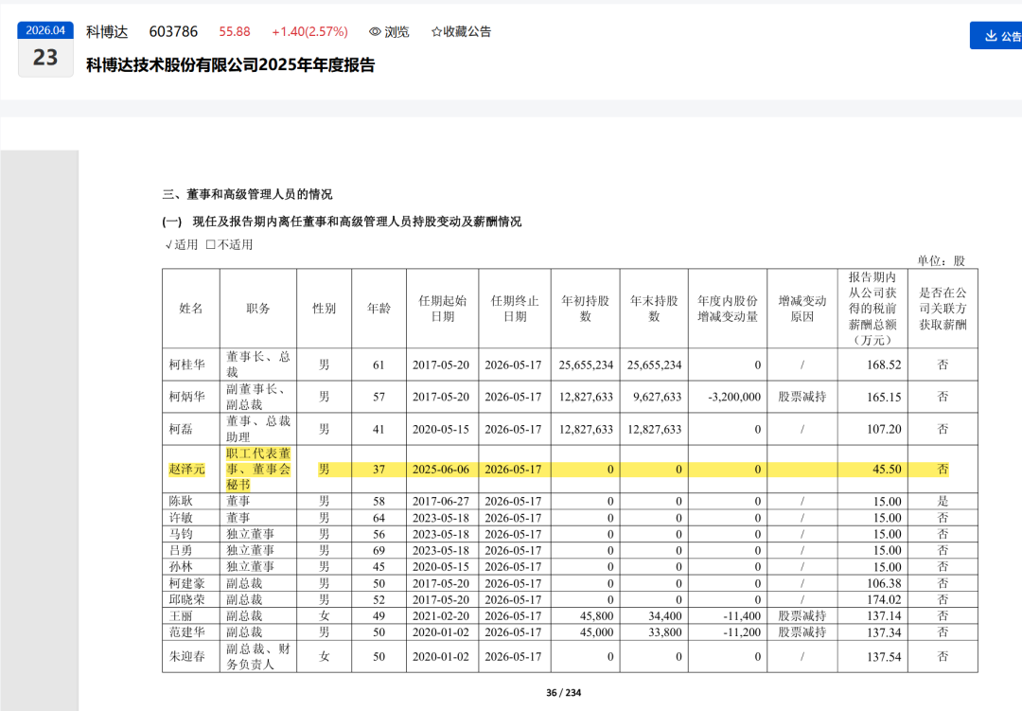
Task: Click the price change +1.40(2.57%)
Action: (x=309, y=31)
